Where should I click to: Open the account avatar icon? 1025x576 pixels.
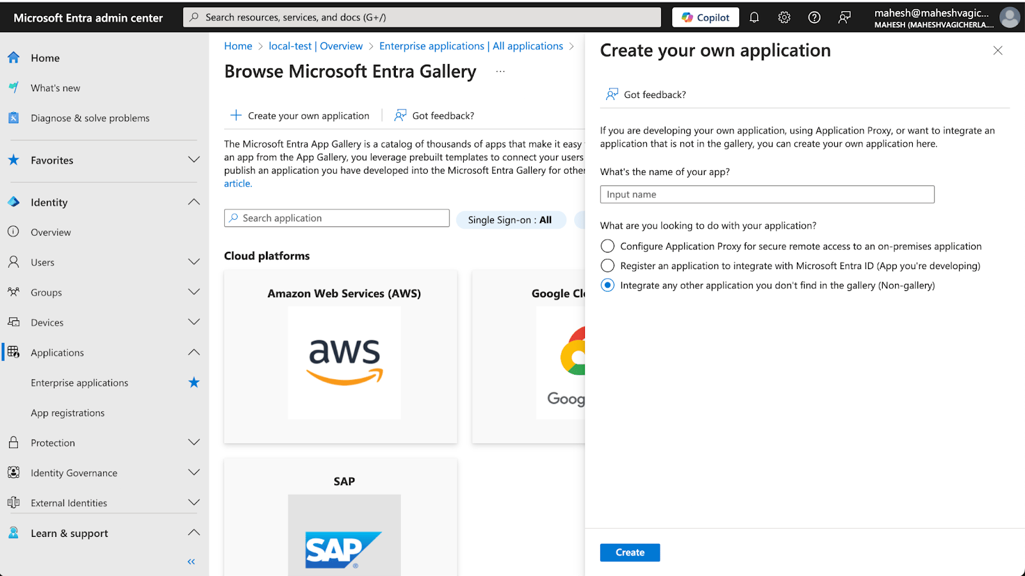(x=1010, y=17)
